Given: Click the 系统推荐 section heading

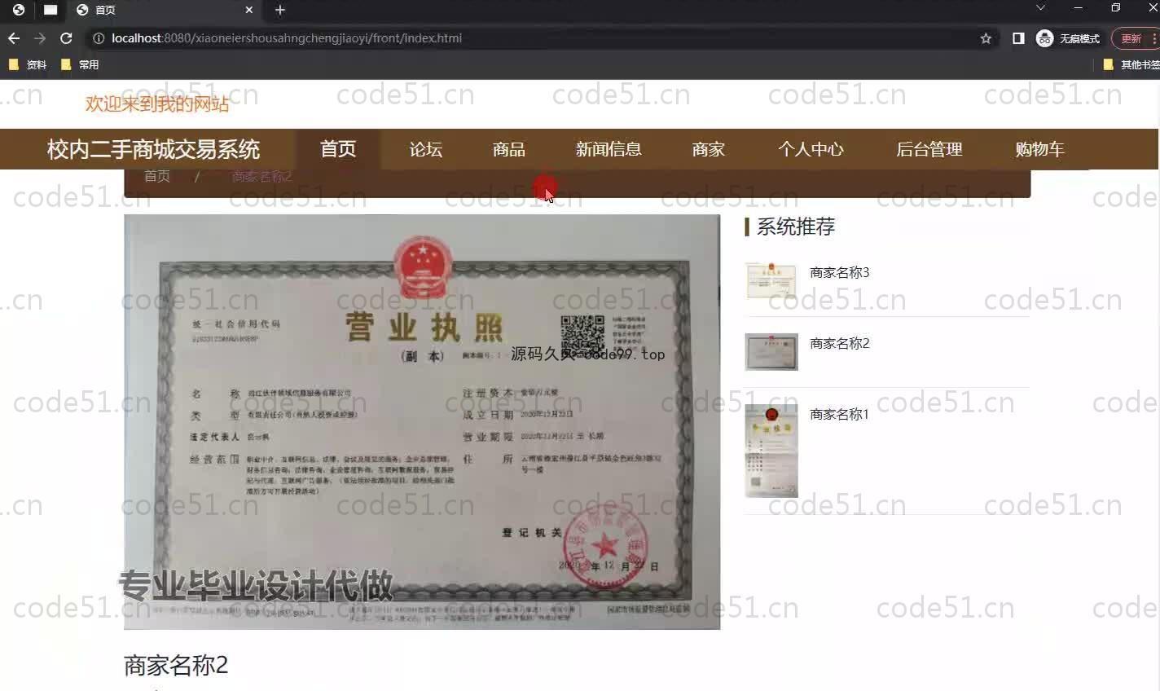Looking at the screenshot, I should click(x=796, y=227).
